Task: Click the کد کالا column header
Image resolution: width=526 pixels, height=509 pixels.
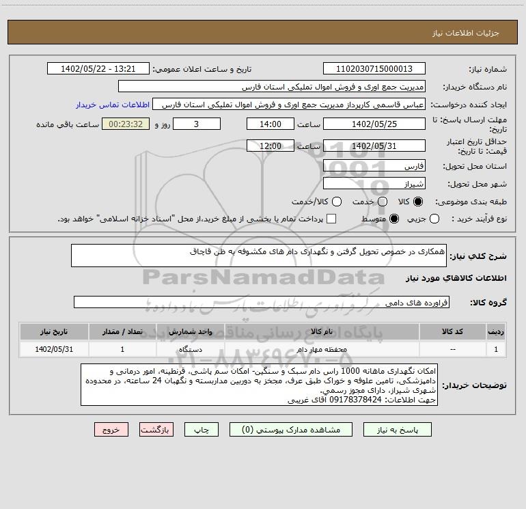Action: [452, 331]
